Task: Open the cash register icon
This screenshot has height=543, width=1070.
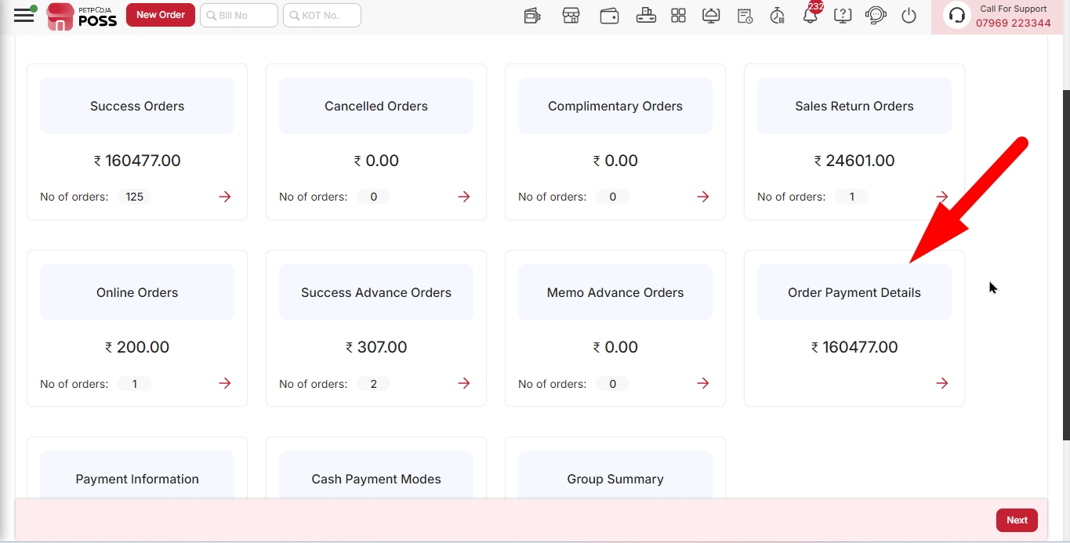Action: coord(646,16)
